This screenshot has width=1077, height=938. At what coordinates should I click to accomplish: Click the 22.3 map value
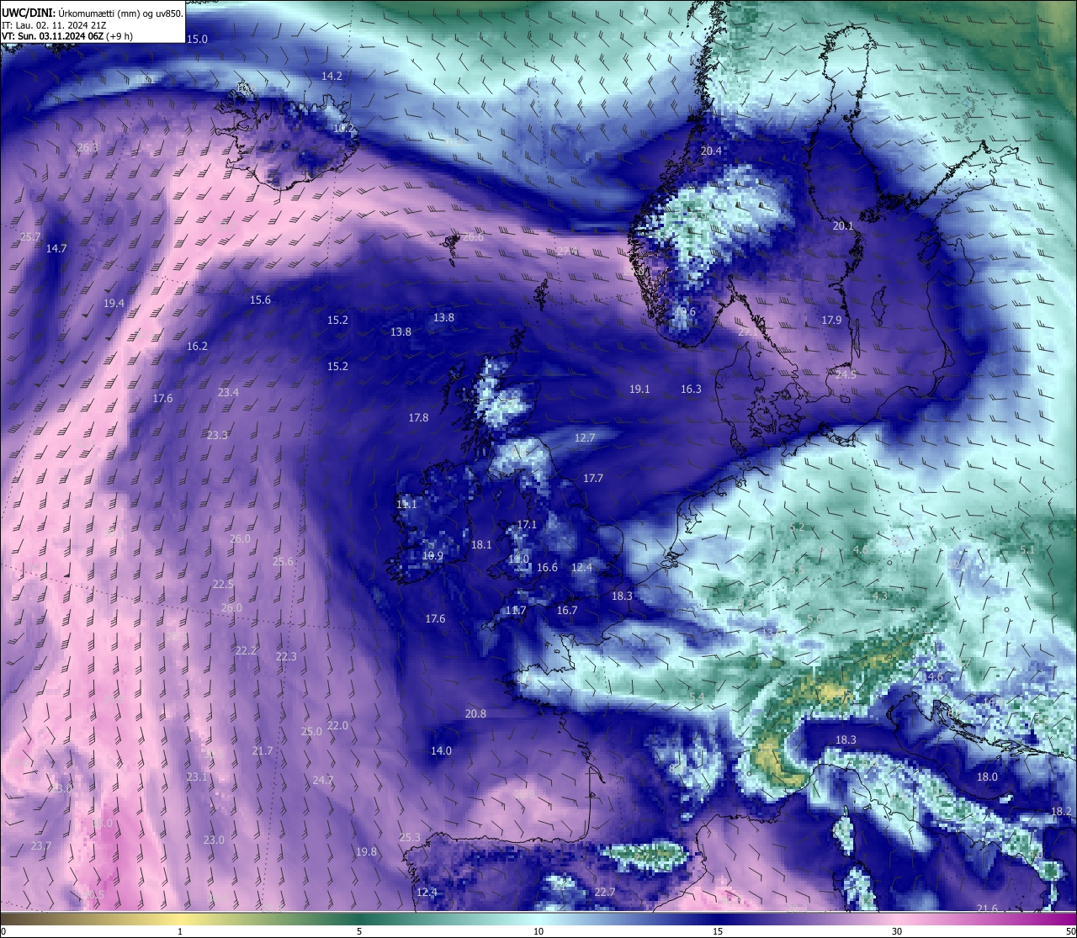286,656
